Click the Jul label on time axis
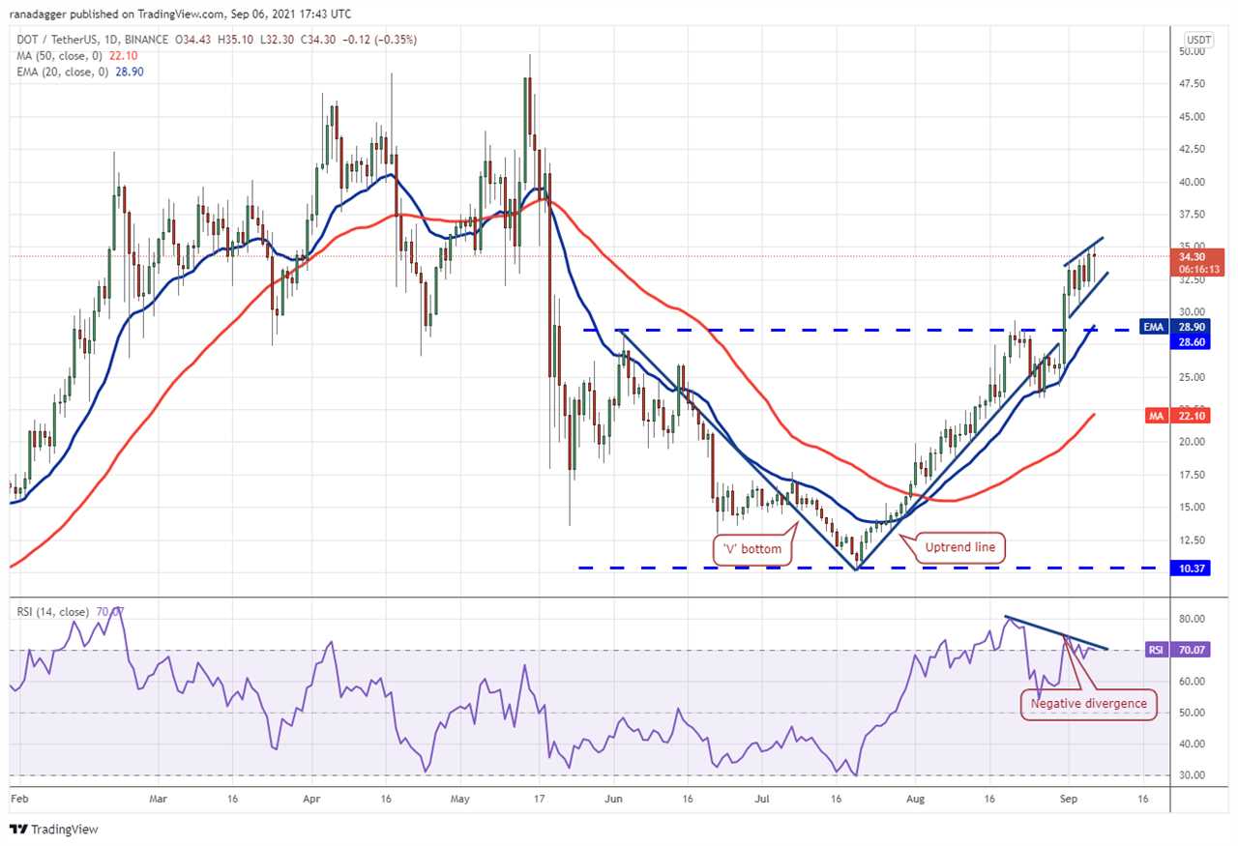The width and height of the screenshot is (1238, 846). tap(762, 801)
